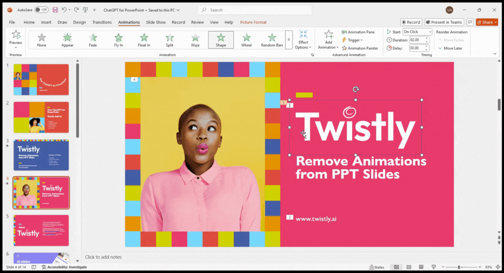Select slide 2 thumbnail
This screenshot has height=273, width=504.
pyautogui.click(x=41, y=117)
